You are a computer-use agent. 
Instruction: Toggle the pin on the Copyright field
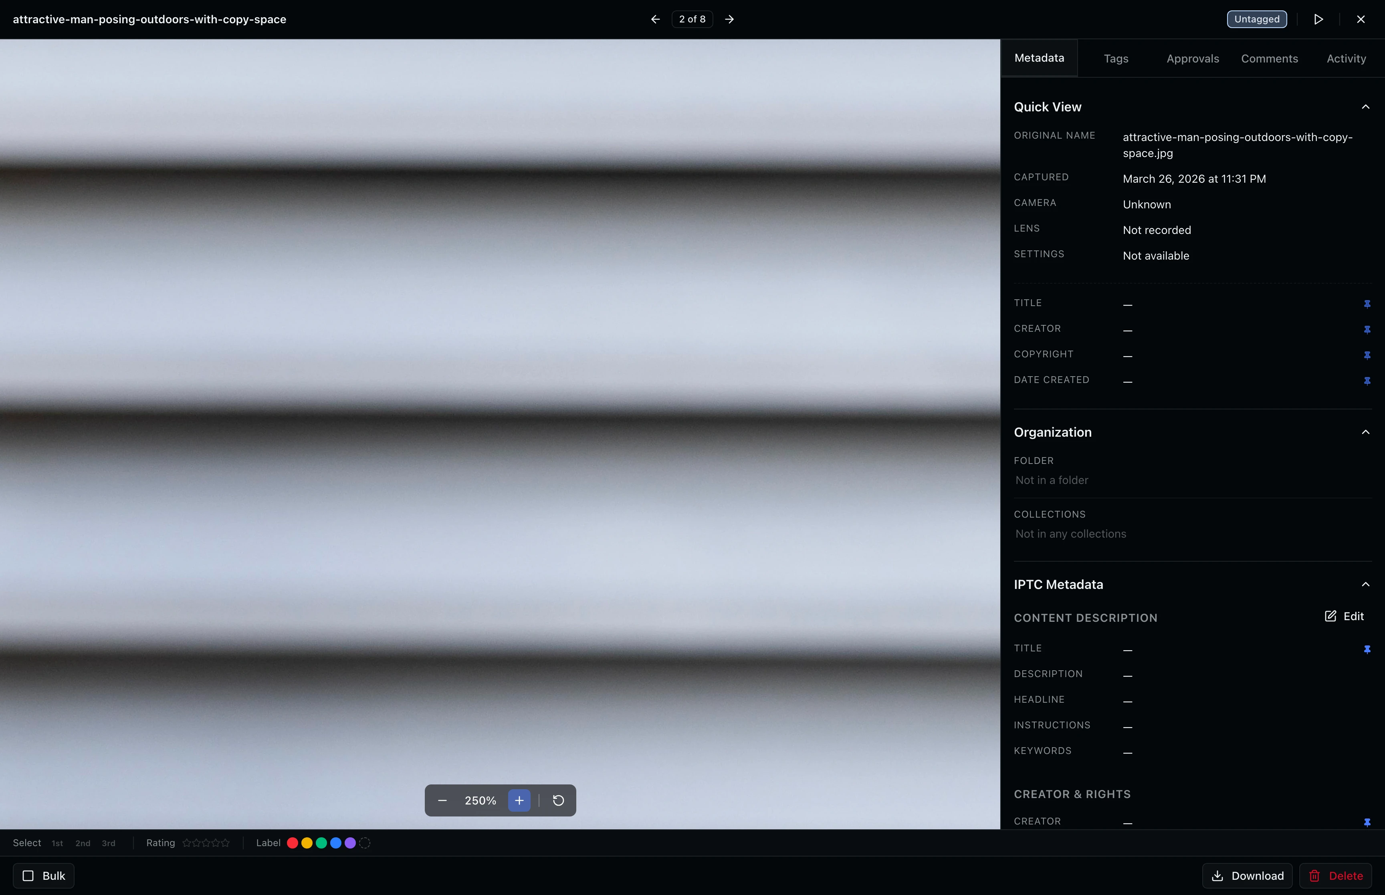point(1367,355)
